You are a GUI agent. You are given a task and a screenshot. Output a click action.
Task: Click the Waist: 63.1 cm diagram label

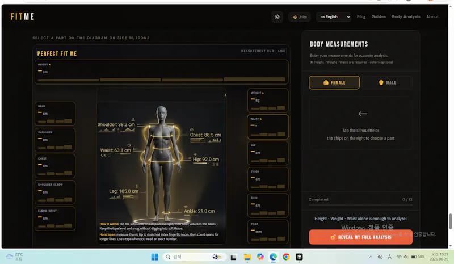116,150
